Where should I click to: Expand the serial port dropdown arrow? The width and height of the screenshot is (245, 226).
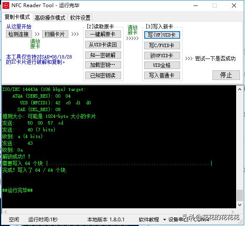(164, 220)
